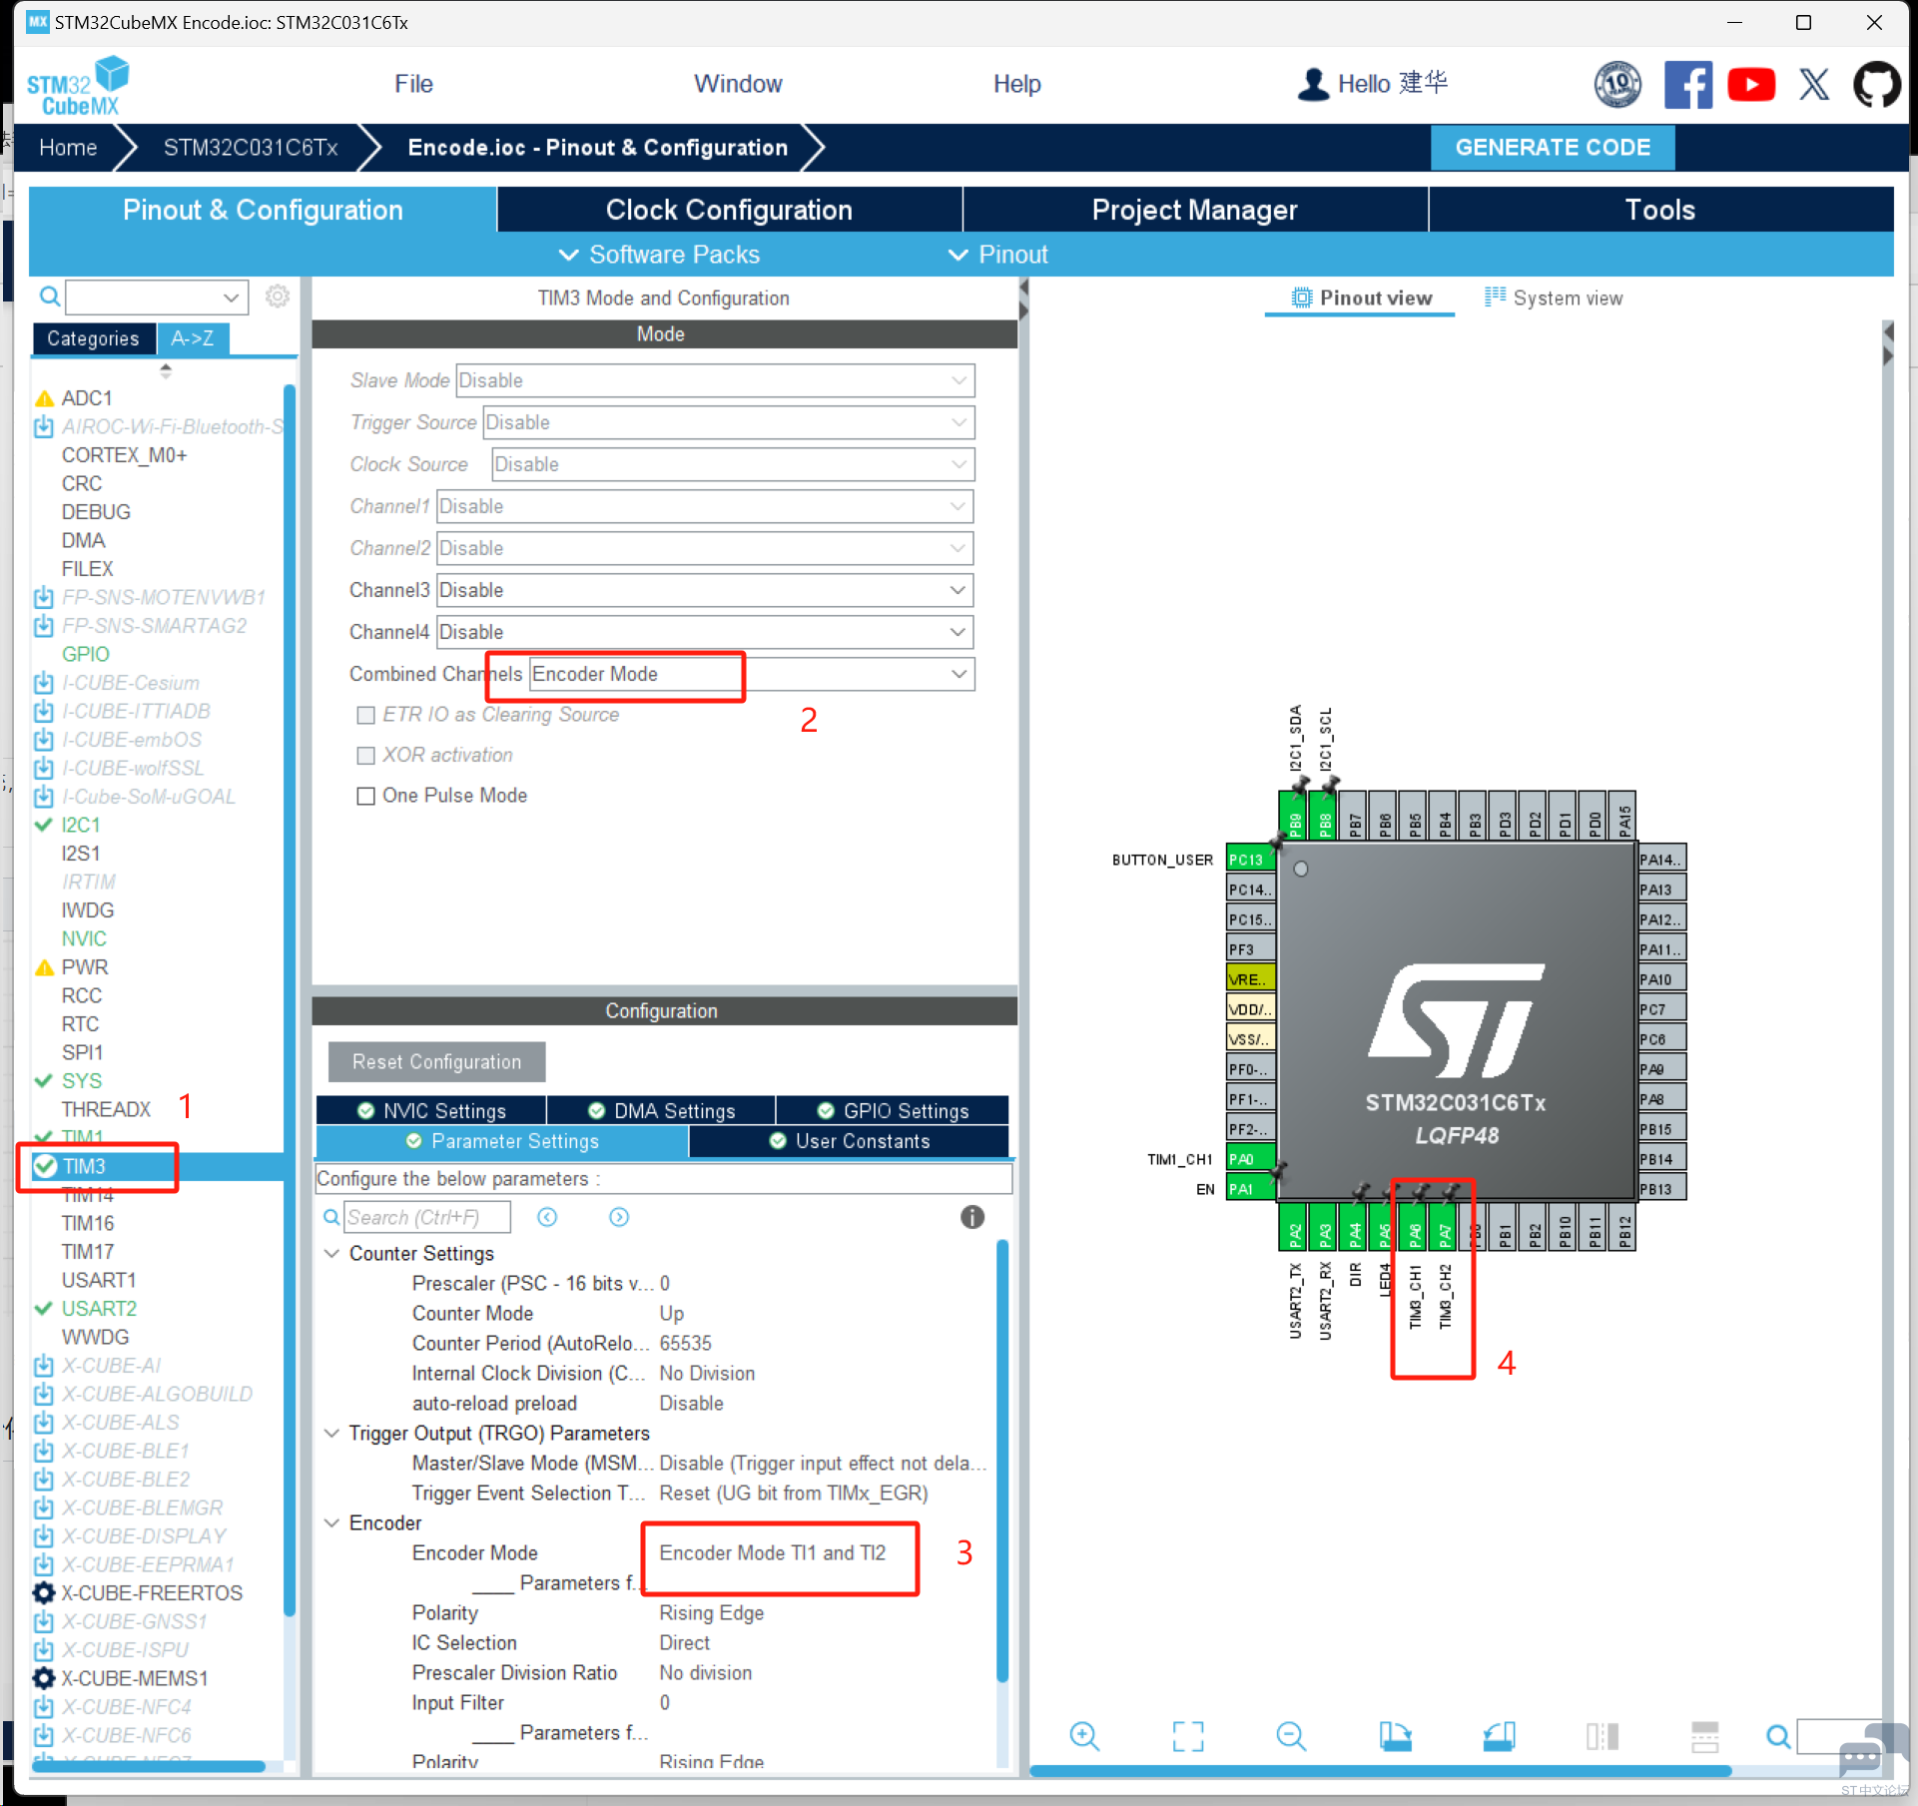Open the ST Facebook page icon
Viewport: 1918px width, 1806px height.
click(x=1688, y=85)
